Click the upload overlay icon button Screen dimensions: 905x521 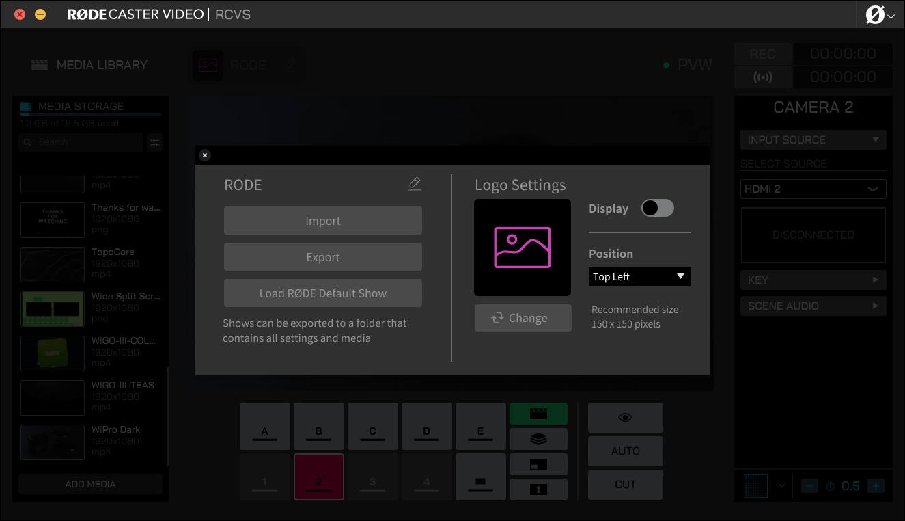pos(538,489)
